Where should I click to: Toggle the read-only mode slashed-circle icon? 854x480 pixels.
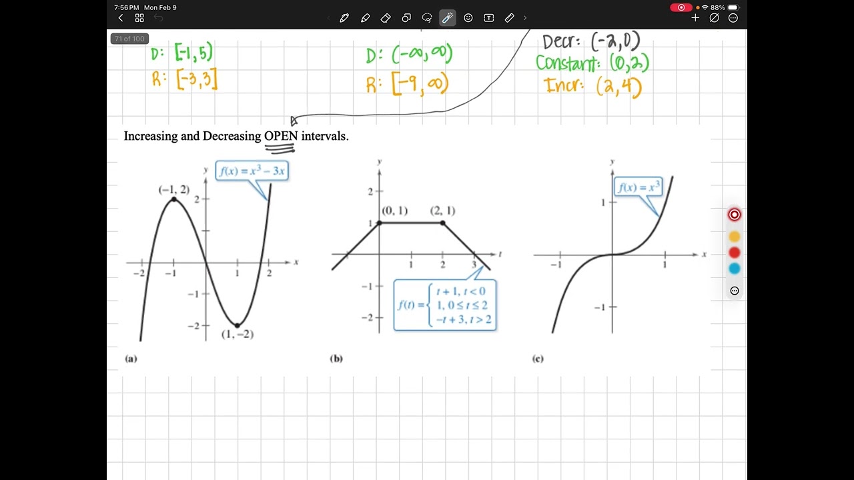tap(714, 18)
